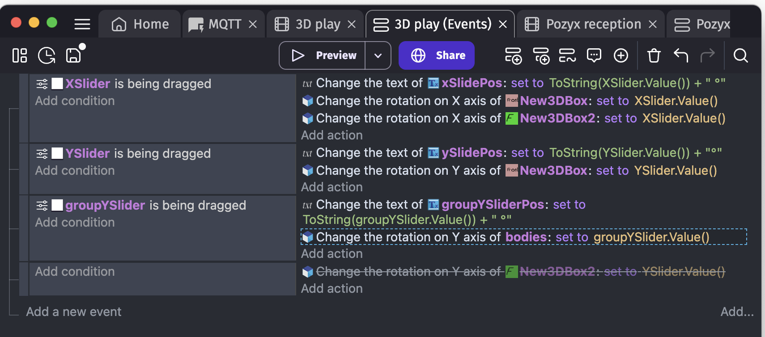Click the circled plus to choose another event type
The height and width of the screenshot is (337, 765).
(620, 55)
